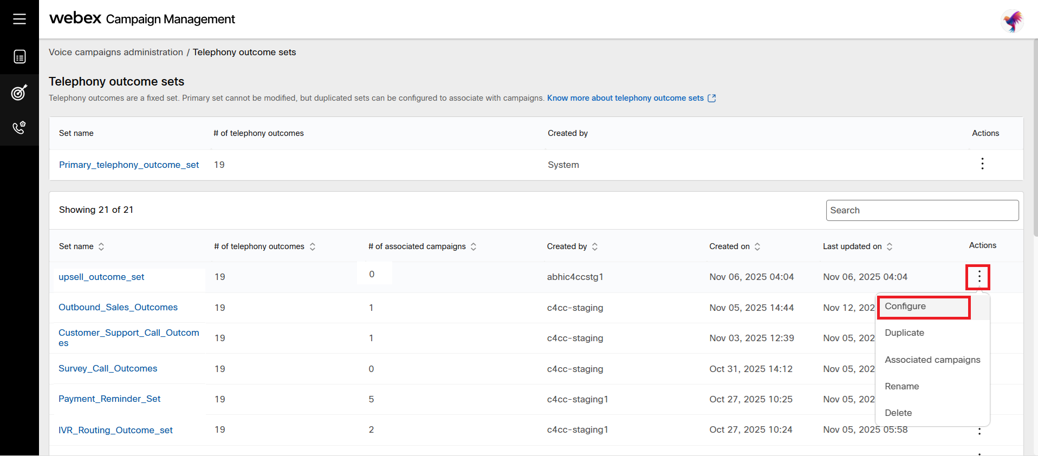Image resolution: width=1038 pixels, height=456 pixels.
Task: Click the list report sidebar icon
Action: point(20,57)
